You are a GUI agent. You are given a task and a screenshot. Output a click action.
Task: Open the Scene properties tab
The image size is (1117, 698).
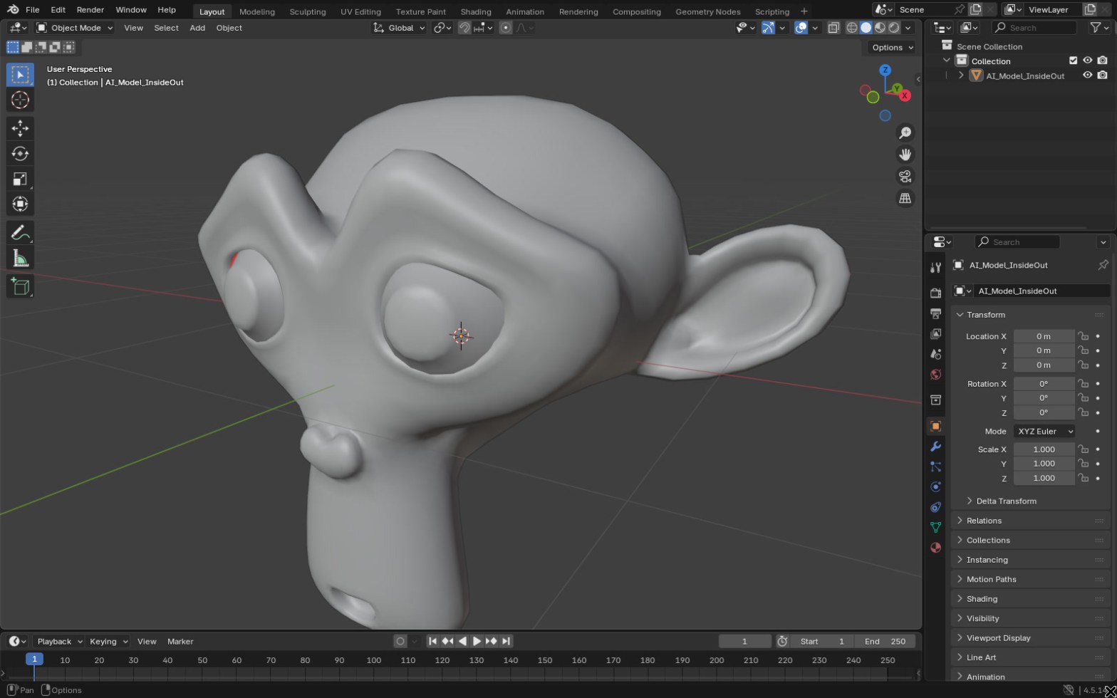[935, 354]
